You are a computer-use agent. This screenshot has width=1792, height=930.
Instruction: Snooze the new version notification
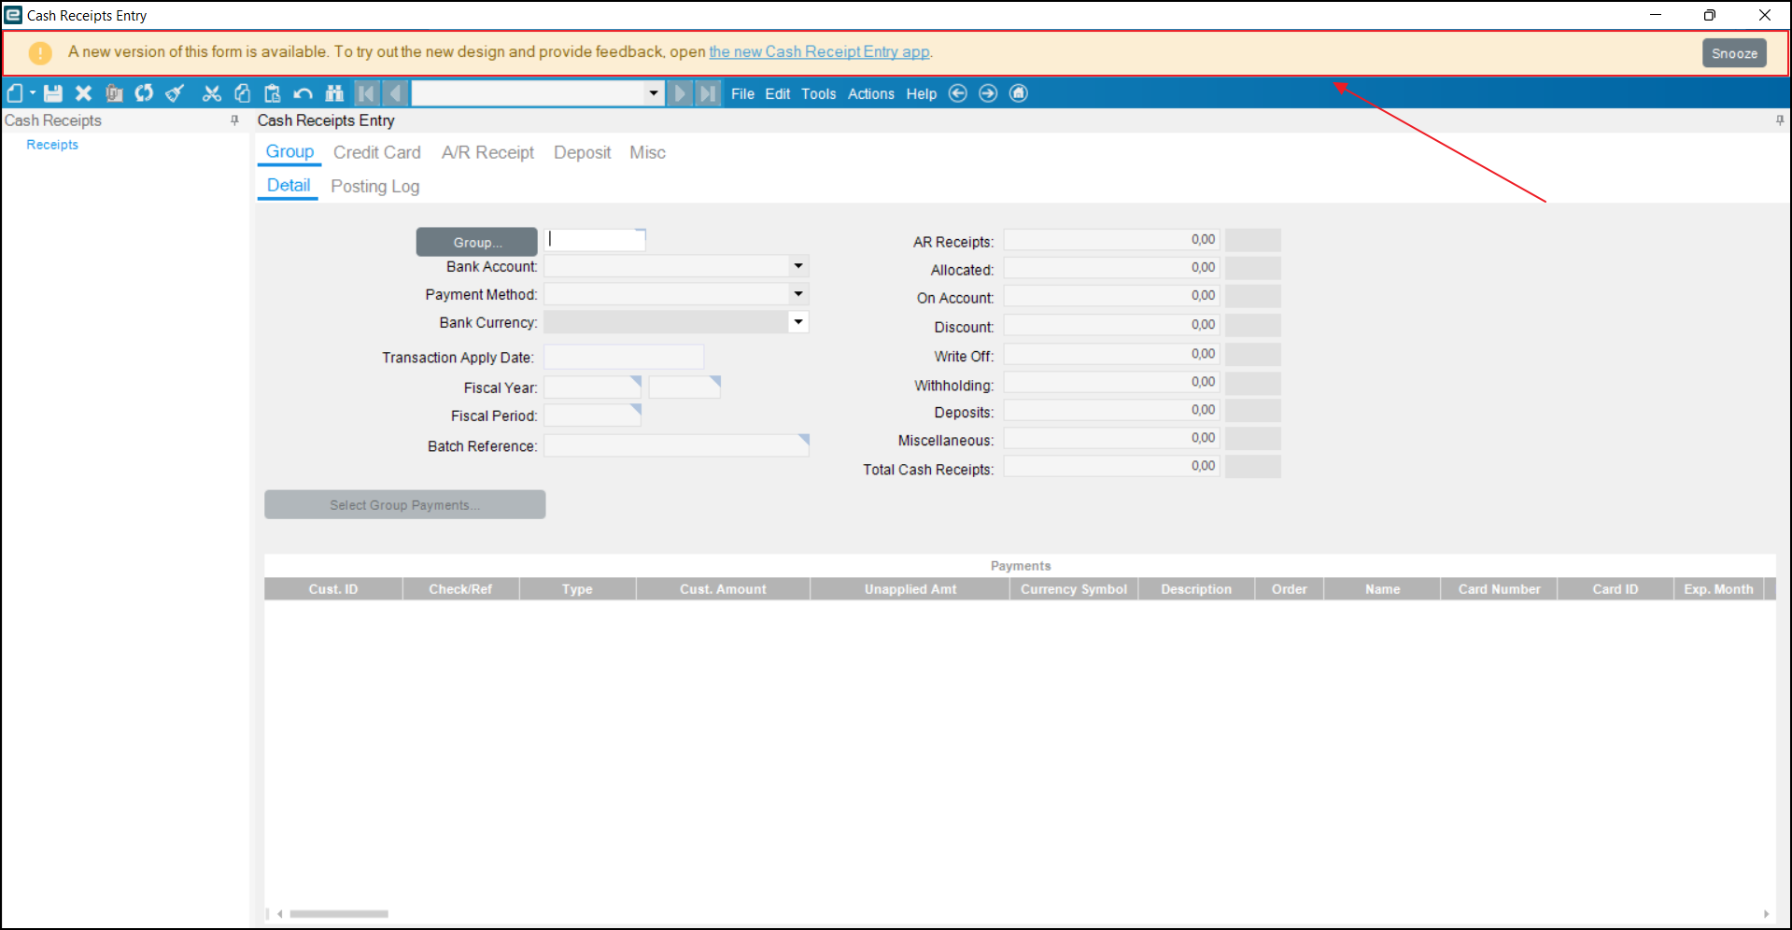[1734, 53]
